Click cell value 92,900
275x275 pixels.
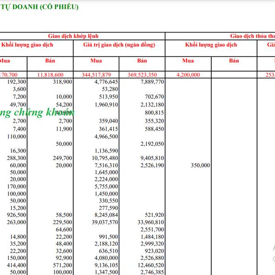point(64,258)
